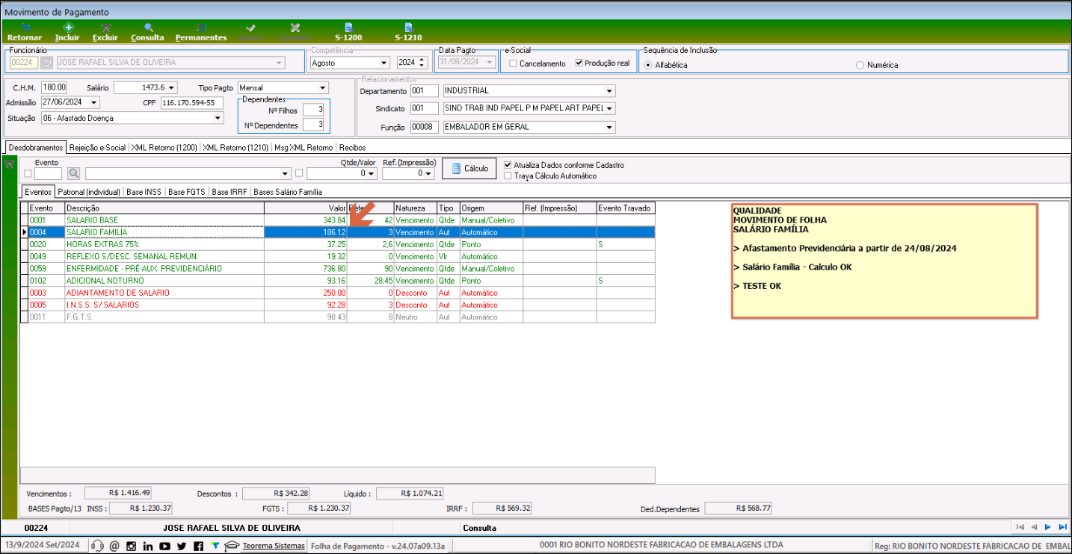Toggle the checkbox before Qtde/Valor field
Image resolution: width=1072 pixels, height=554 pixels.
[300, 174]
